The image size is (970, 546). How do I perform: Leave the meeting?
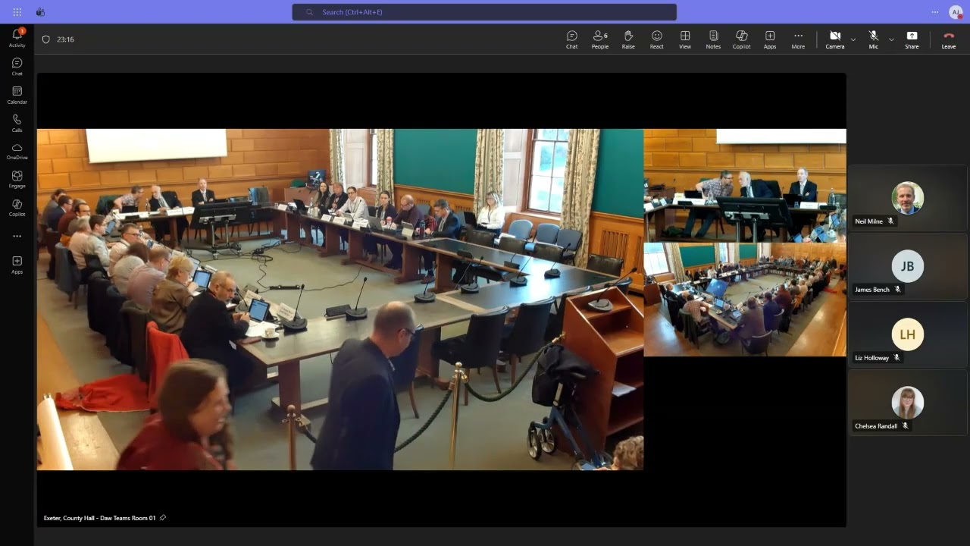[949, 39]
